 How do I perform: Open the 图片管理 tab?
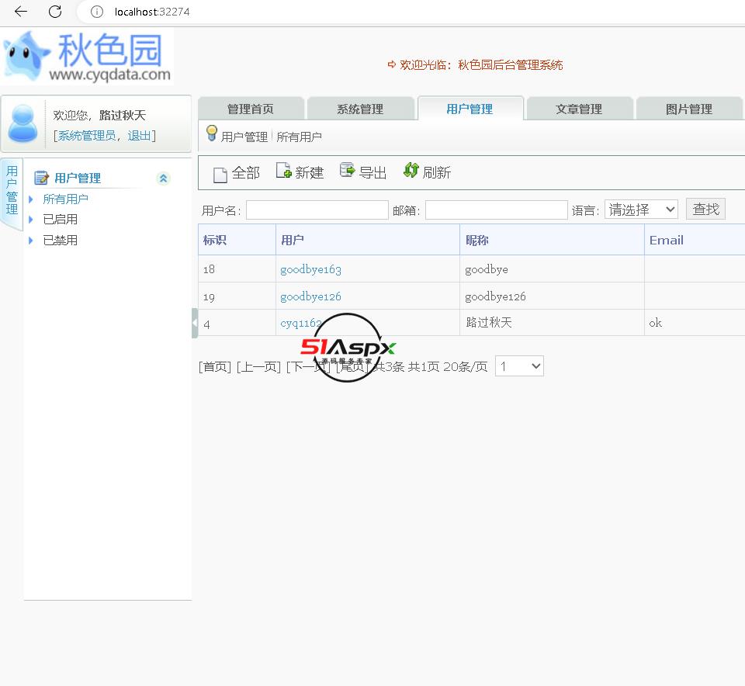pyautogui.click(x=689, y=109)
